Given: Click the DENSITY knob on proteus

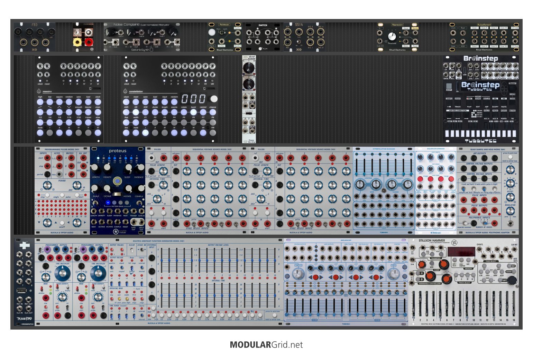Looking at the screenshot, I should (x=107, y=167).
